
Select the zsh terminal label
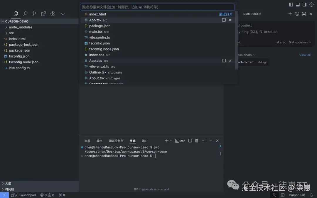(x=180, y=141)
